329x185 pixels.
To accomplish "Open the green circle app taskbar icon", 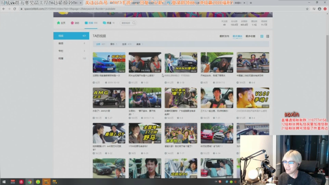I will click(38, 182).
